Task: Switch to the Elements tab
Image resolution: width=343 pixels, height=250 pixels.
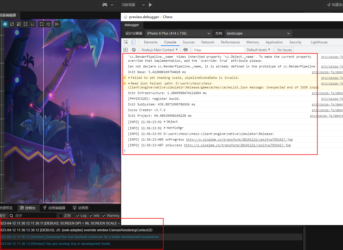Action: (x=151, y=42)
